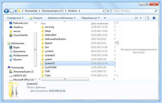Open Добавить в библиотеку menu

(x=62, y=18)
